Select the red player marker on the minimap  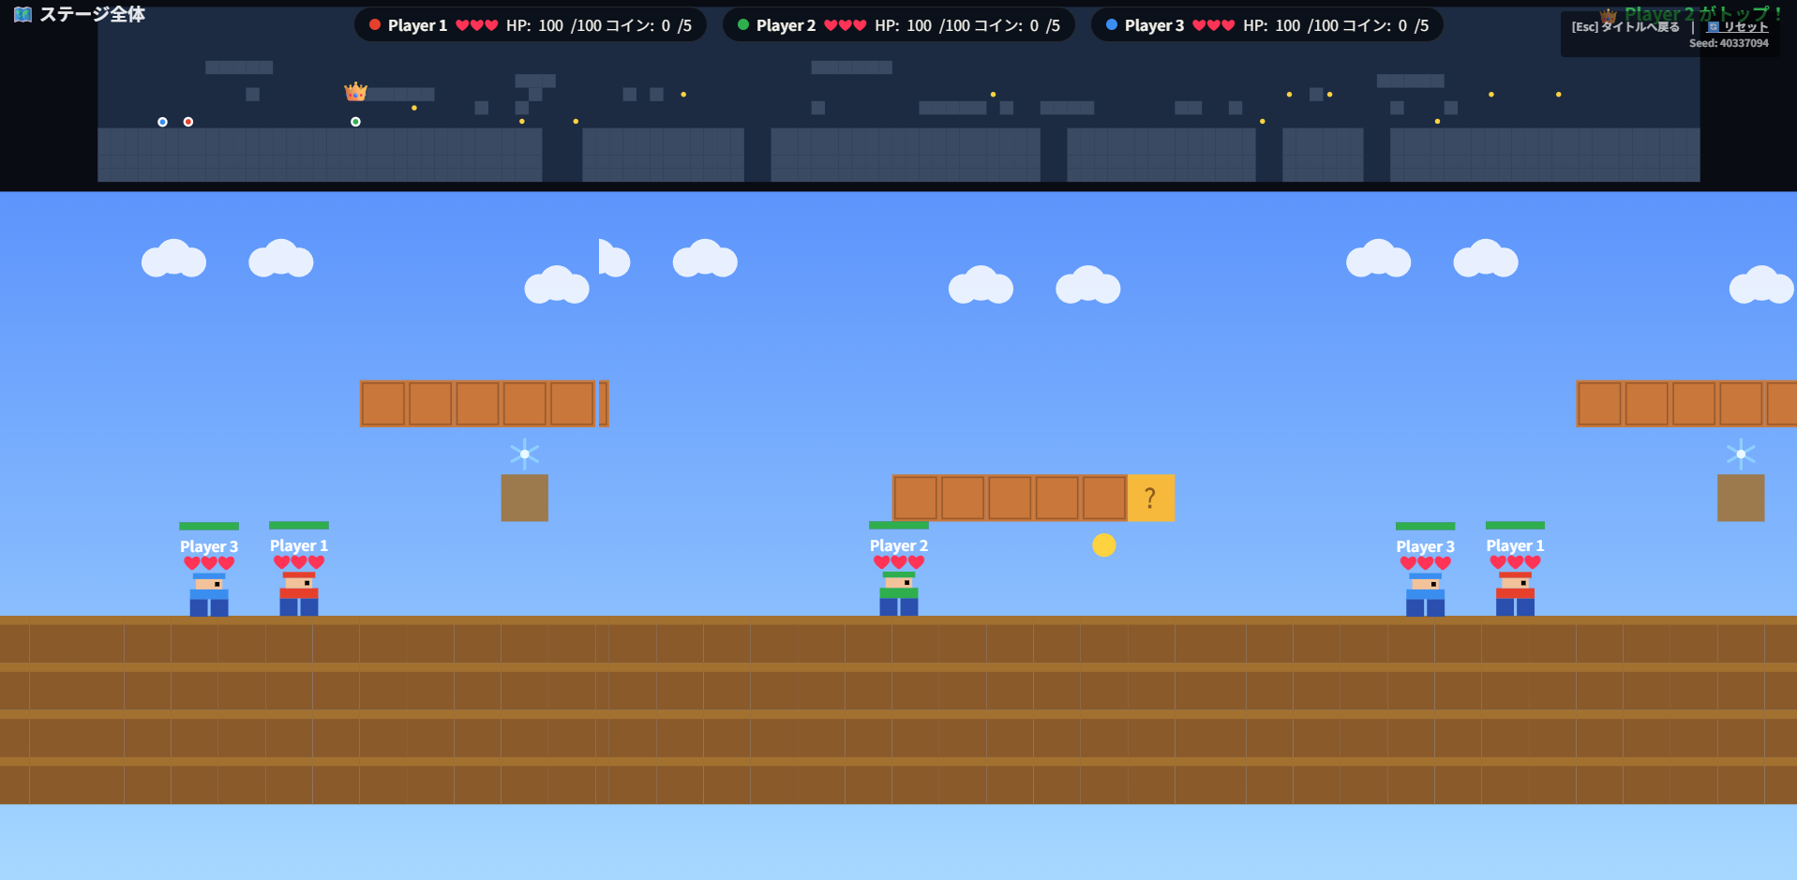click(x=188, y=122)
